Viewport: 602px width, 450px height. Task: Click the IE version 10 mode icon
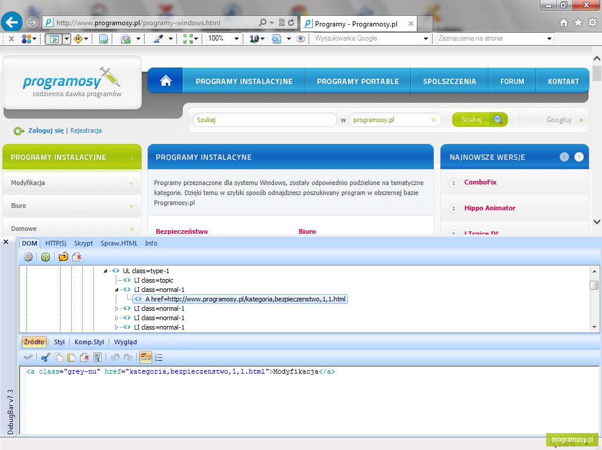[x=254, y=39]
